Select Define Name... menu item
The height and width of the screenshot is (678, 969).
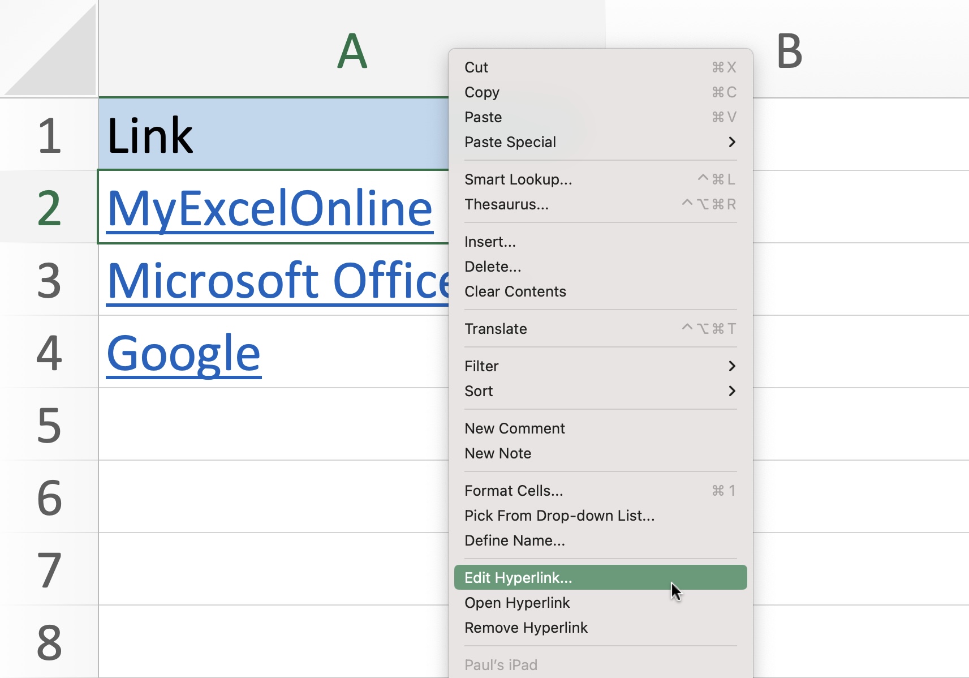600,540
